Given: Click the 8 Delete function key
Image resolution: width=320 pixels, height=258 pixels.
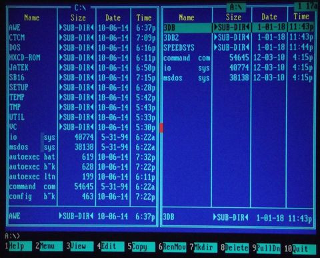Looking at the screenshot, I should pos(235,248).
